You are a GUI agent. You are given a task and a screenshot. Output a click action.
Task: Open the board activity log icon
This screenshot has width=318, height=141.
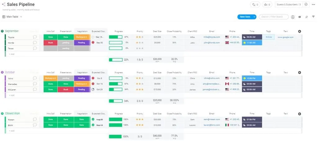click(x=306, y=4)
